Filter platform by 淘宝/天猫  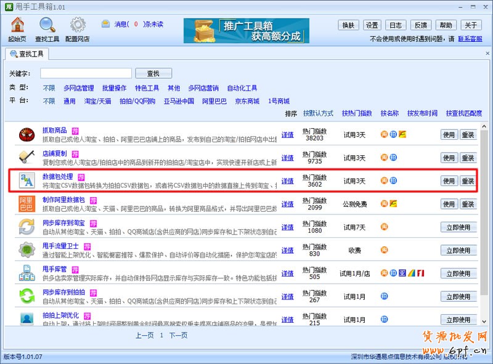(97, 101)
